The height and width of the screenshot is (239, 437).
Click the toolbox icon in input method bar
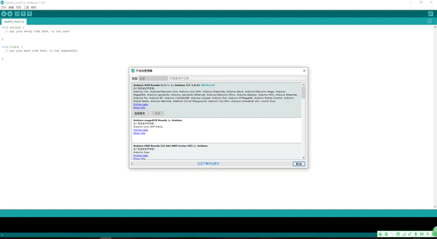[398, 234]
